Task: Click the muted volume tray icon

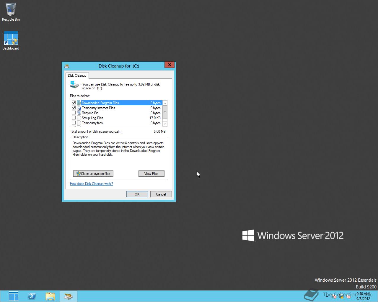Action: 348,296
